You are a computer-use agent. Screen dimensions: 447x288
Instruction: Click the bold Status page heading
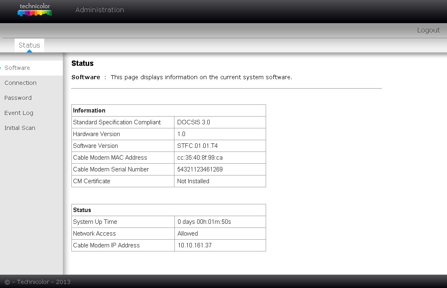tap(82, 63)
